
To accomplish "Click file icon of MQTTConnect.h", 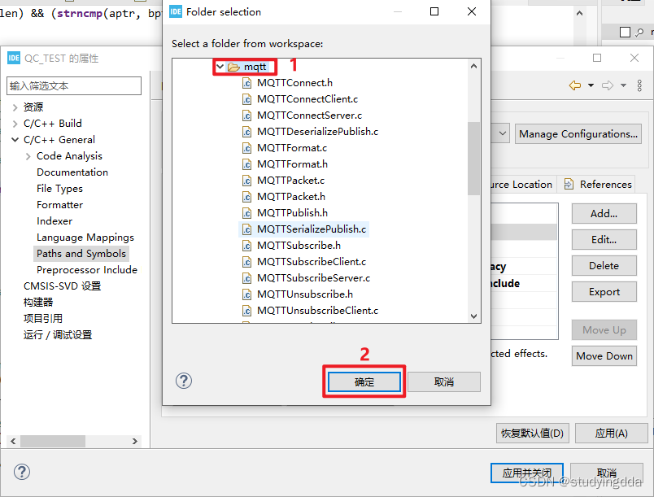I will tap(247, 84).
